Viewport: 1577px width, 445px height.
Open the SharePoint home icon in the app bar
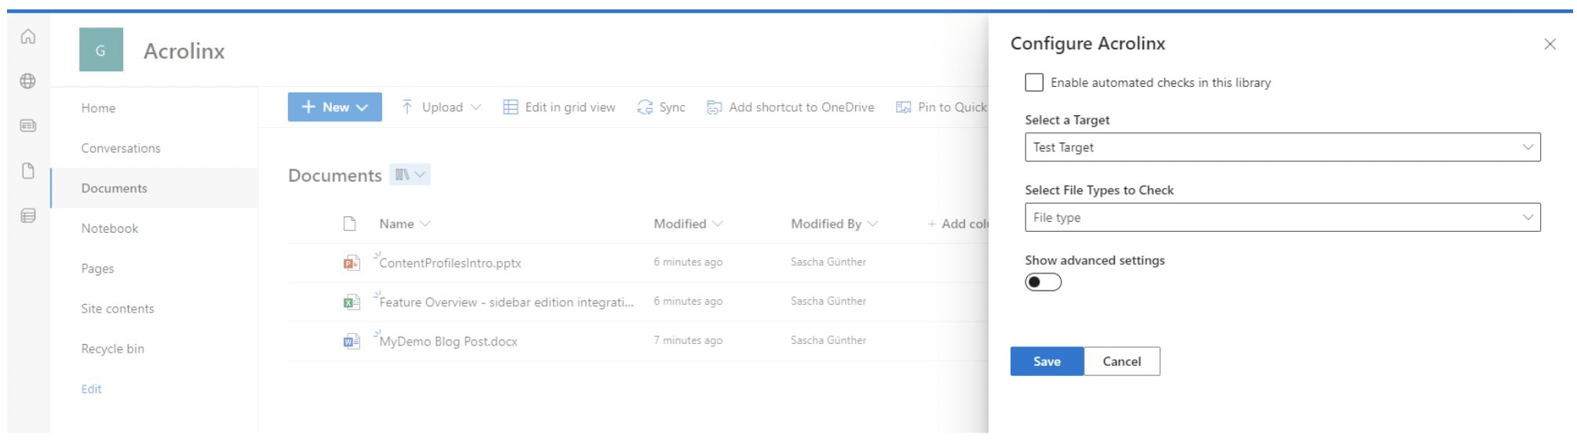28,37
